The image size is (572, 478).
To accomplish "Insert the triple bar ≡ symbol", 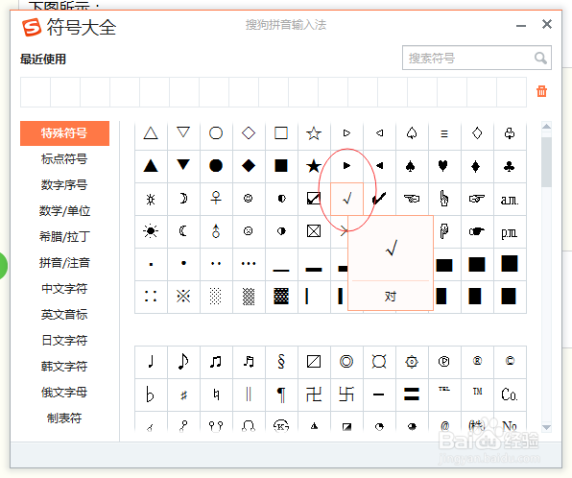I will 443,133.
